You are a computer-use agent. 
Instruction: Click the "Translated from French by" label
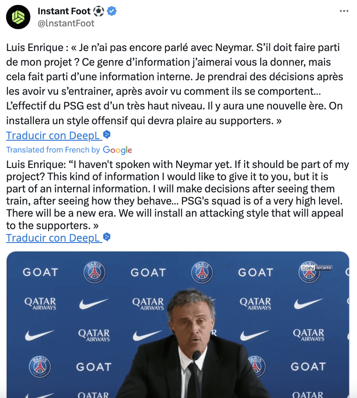pos(53,150)
